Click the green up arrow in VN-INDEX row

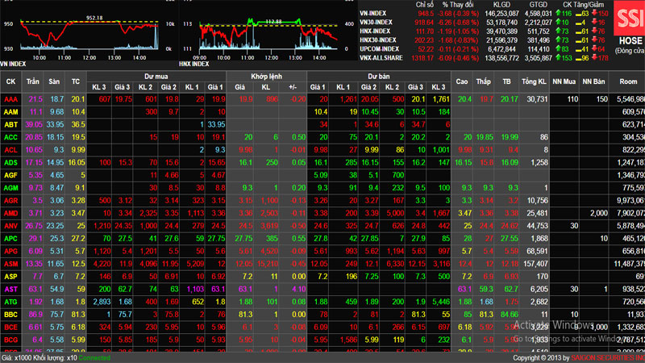[x=558, y=15]
